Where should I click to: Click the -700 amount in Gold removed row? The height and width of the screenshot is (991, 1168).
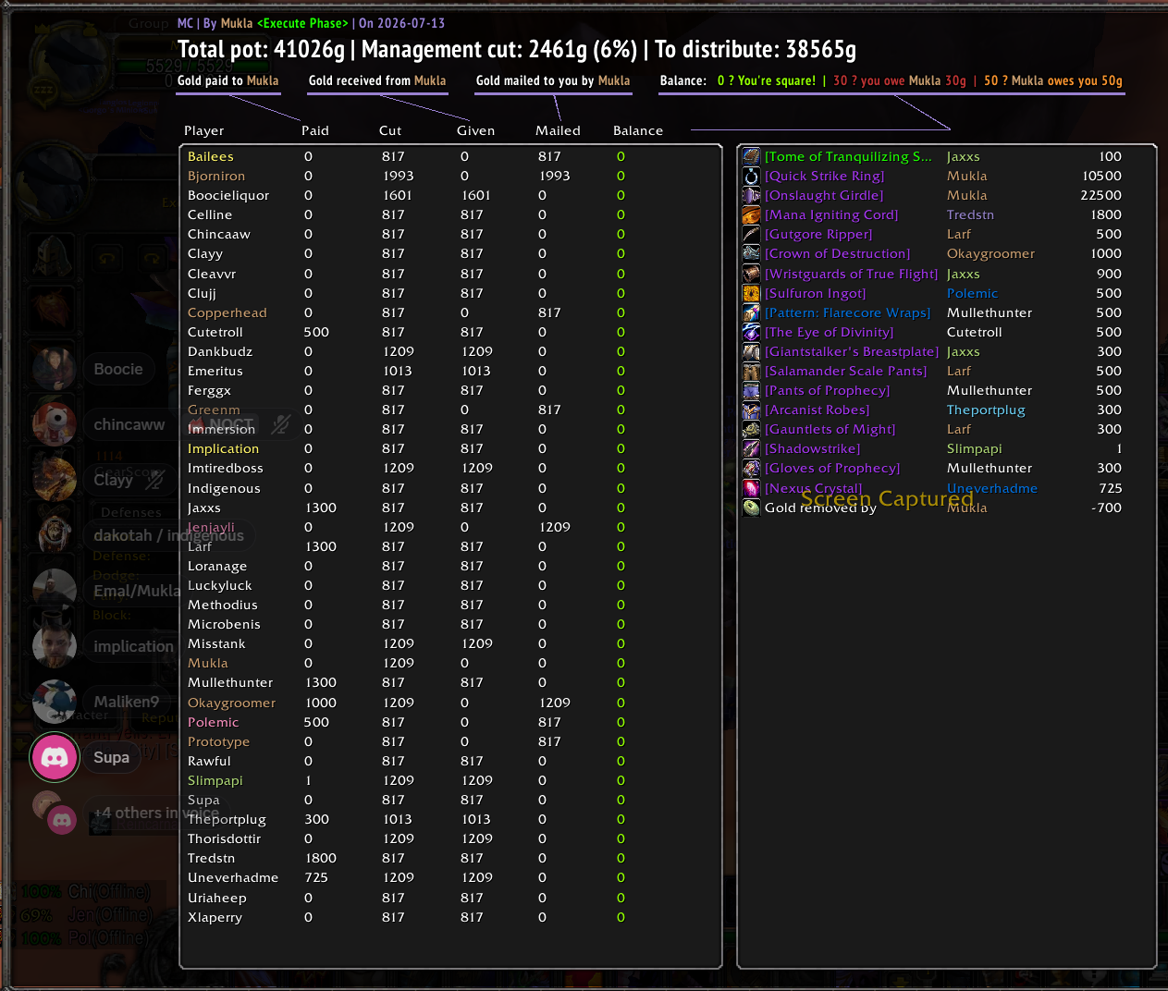click(1106, 508)
